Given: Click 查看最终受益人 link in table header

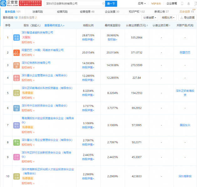Looking at the screenshot, I should point(54,25).
